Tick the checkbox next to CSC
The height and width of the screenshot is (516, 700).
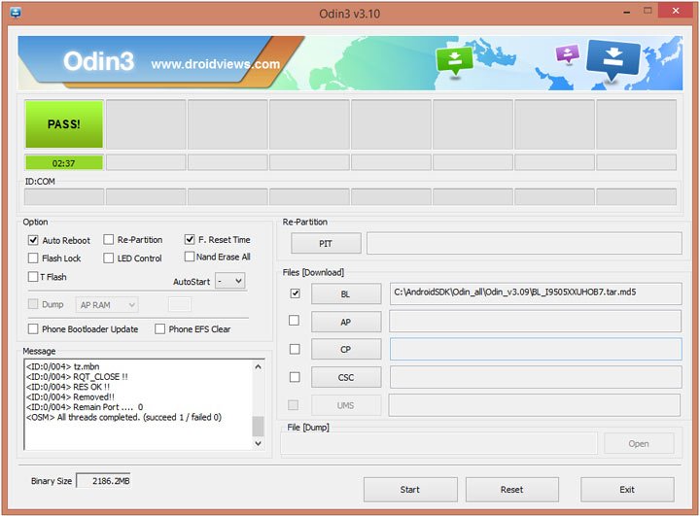coord(295,377)
